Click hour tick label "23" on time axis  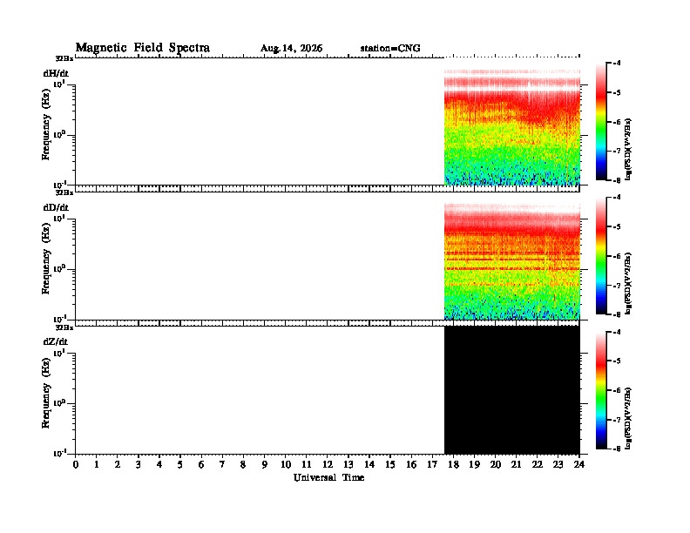click(558, 465)
